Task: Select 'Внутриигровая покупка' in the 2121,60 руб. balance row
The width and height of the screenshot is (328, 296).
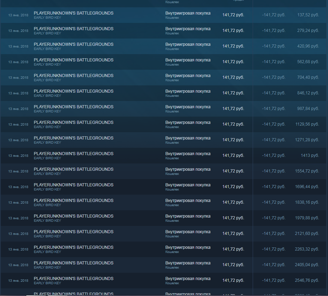Action: tap(188, 232)
